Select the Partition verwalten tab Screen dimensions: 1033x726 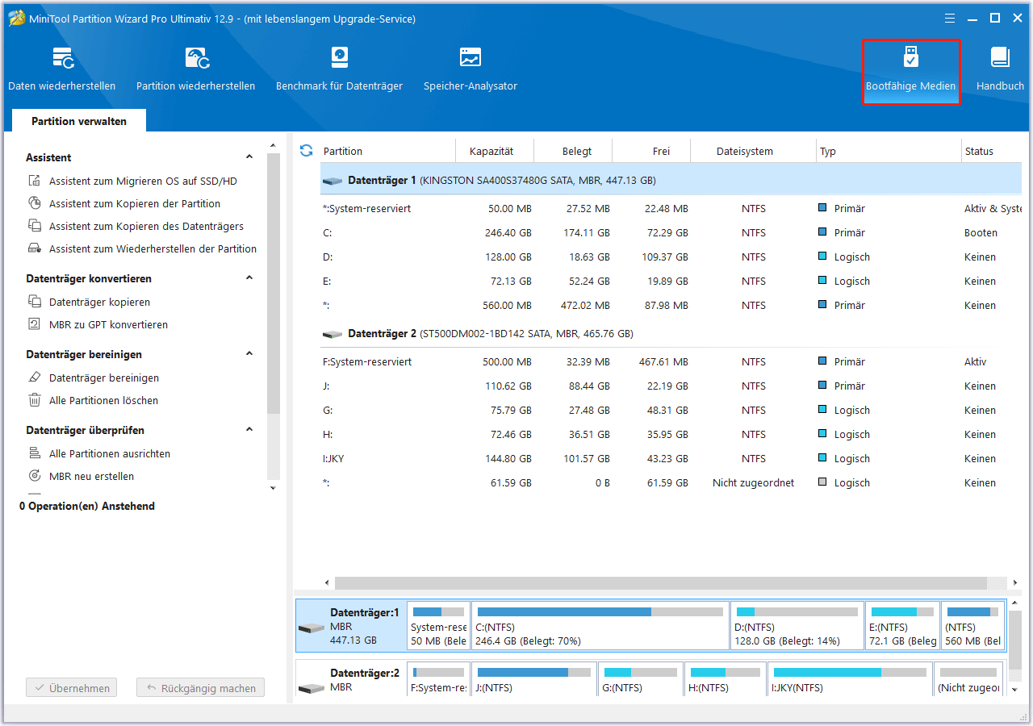point(79,121)
